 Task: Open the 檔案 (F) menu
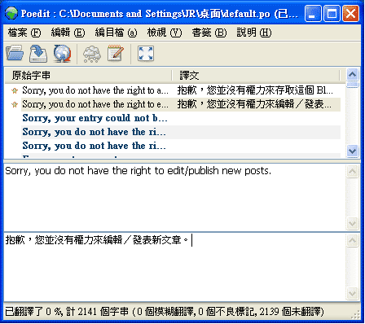(24, 33)
